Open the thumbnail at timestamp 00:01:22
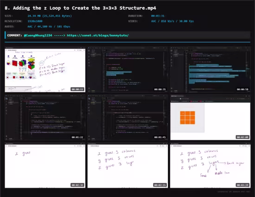Viewport: 255px width, 197px height. 45,118
